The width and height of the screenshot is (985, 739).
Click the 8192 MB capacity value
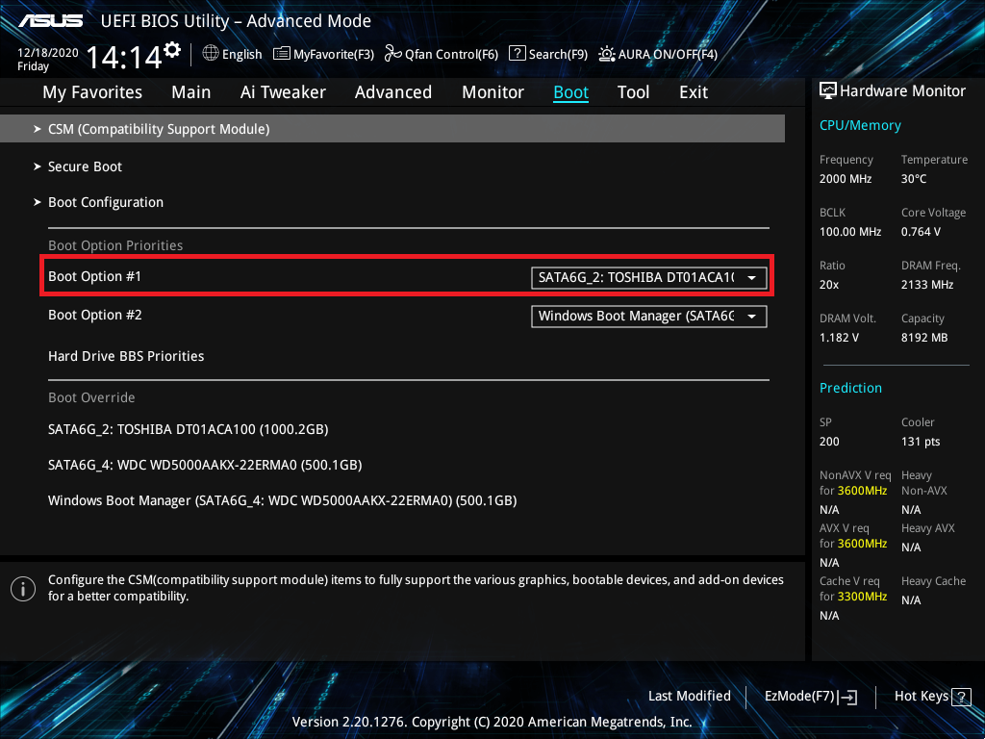coord(924,338)
